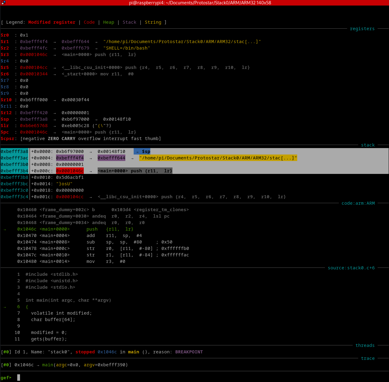Click 'int main(int argc, char **argv)' line
This screenshot has width=389, height=382.
tap(68, 300)
